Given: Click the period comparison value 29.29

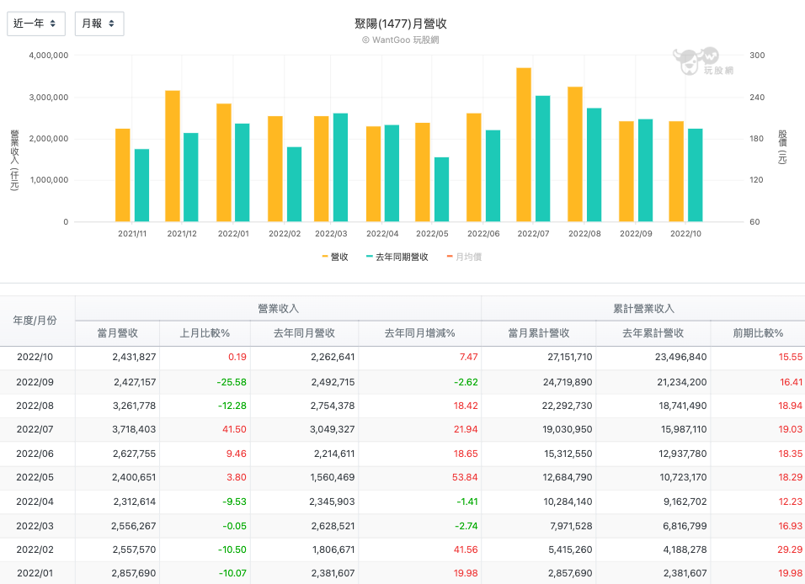Looking at the screenshot, I should pyautogui.click(x=790, y=549).
